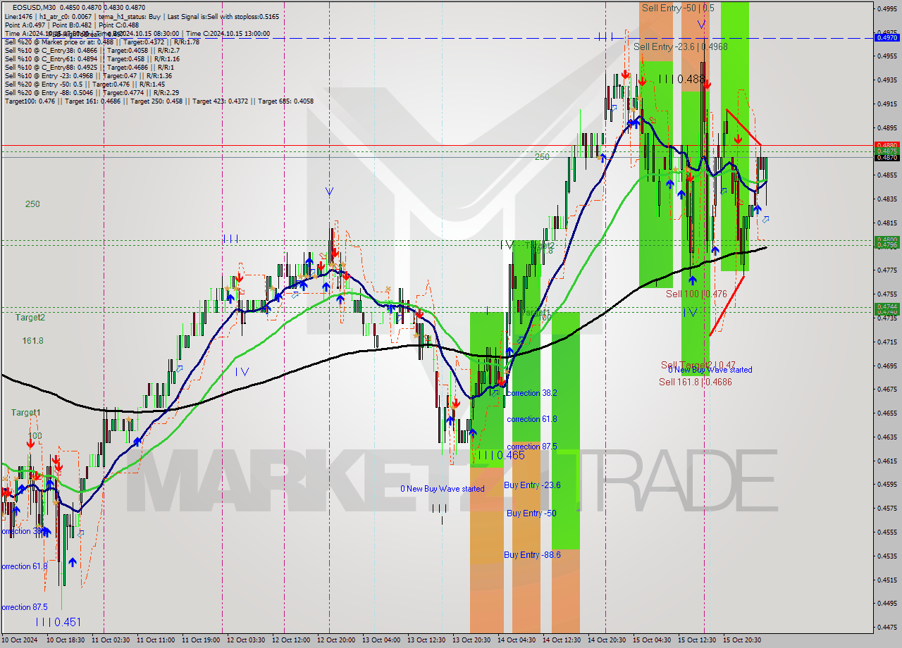
Task: Click the '15 Oct 20:30' time axis label
Action: click(x=742, y=640)
